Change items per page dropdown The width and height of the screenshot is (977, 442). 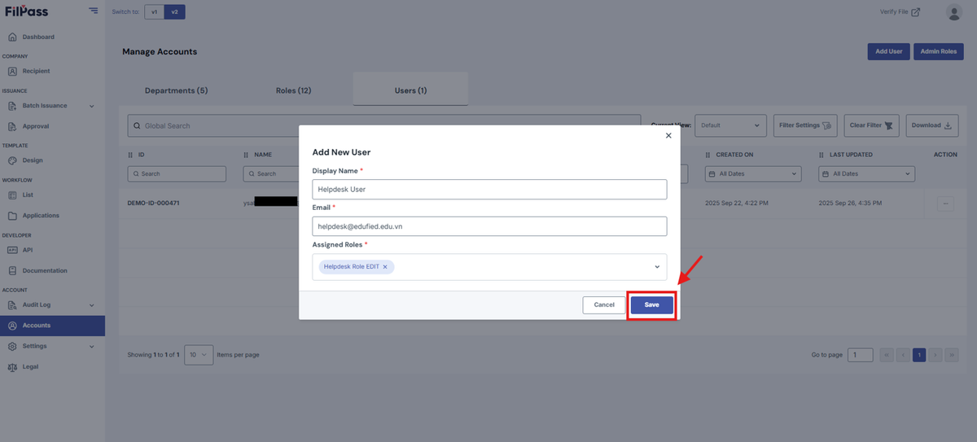point(199,355)
